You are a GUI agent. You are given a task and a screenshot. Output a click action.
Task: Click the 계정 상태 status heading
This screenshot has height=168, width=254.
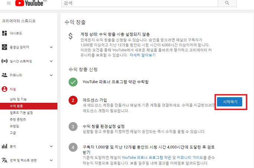115,34
